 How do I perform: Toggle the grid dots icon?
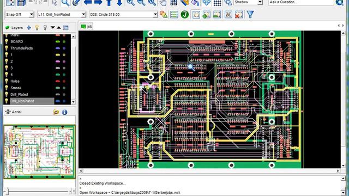pyautogui.click(x=217, y=3)
